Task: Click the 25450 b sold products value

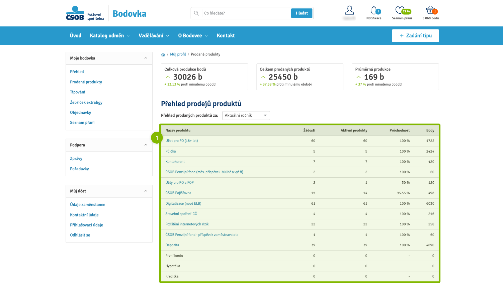Action: pos(283,77)
